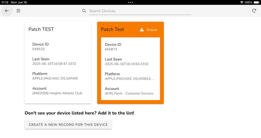261x138 pixels.
Task: Click device ID 649533
Action: [38, 49]
